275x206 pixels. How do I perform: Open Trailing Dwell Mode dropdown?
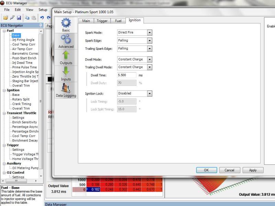(x=150, y=67)
